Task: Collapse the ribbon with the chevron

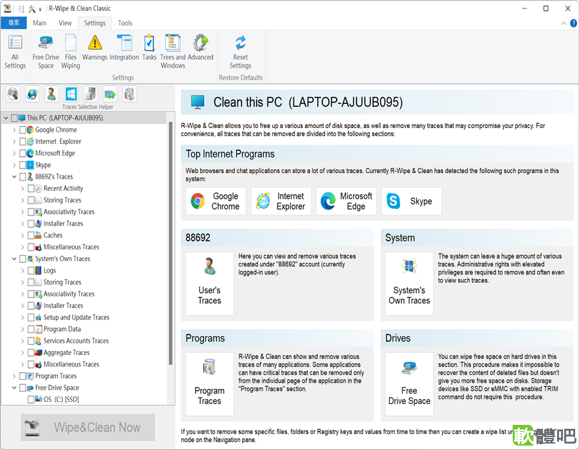Action: tap(564, 23)
